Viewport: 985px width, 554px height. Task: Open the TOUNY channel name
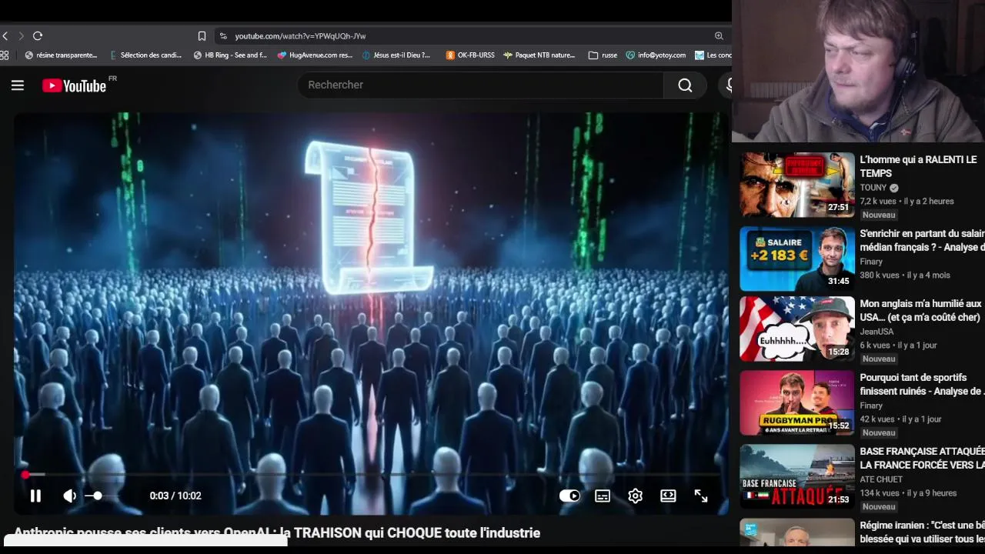(873, 188)
